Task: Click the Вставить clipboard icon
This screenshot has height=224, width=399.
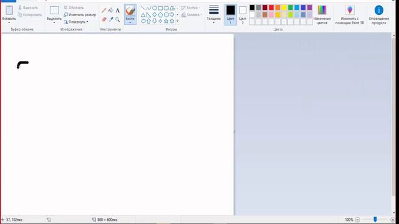Action: coord(9,11)
